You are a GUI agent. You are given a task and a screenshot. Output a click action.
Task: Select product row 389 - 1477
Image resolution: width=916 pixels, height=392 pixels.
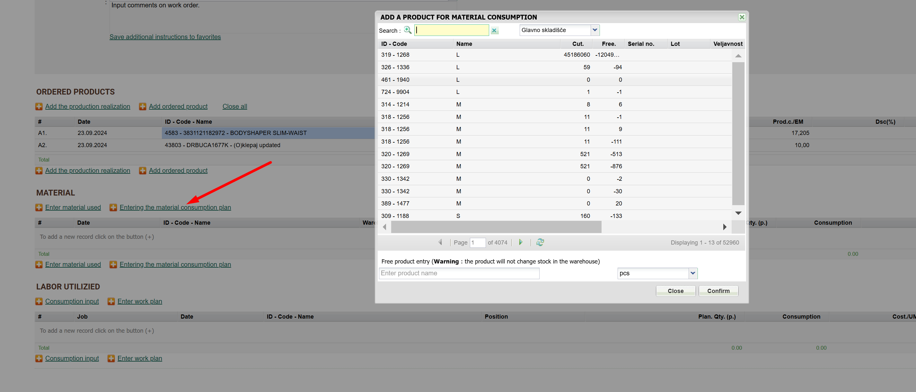point(395,204)
